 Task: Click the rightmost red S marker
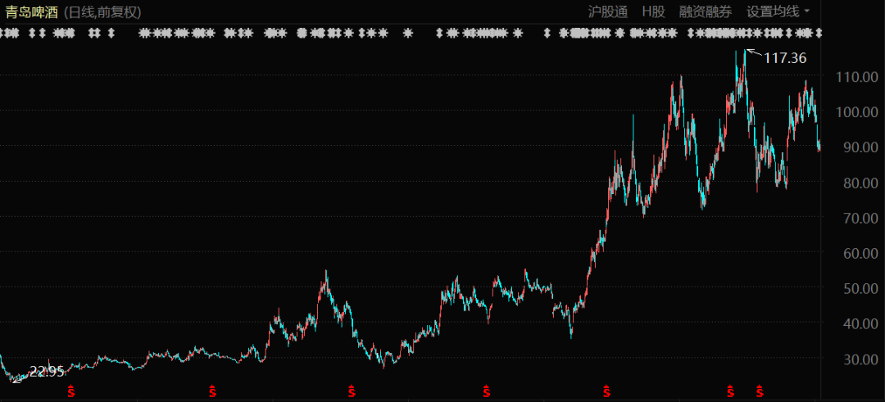pyautogui.click(x=760, y=391)
